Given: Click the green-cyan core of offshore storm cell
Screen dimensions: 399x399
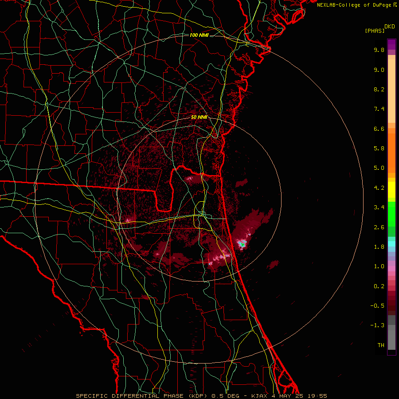Looking at the screenshot, I should tap(242, 244).
